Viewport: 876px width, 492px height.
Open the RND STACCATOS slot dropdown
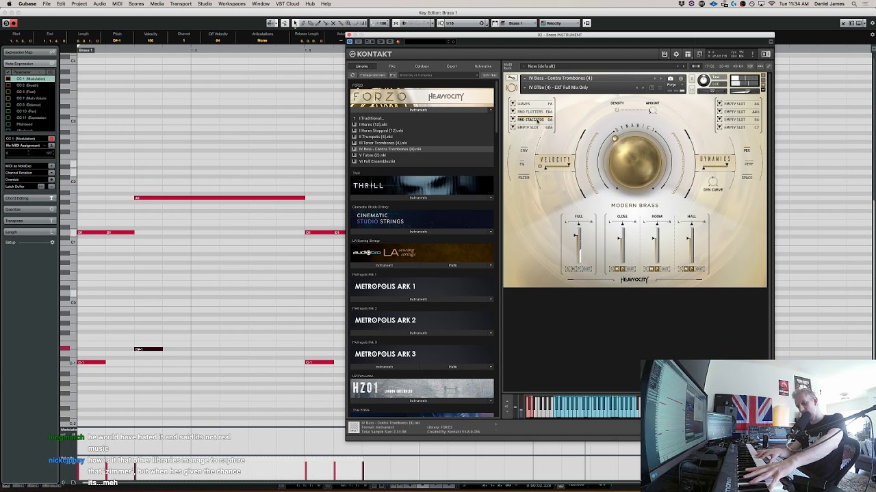pos(513,120)
